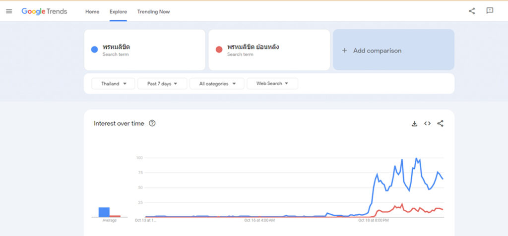Screen dimensions: 508x236
Task: Open the hamburger main menu
Action: click(9, 11)
